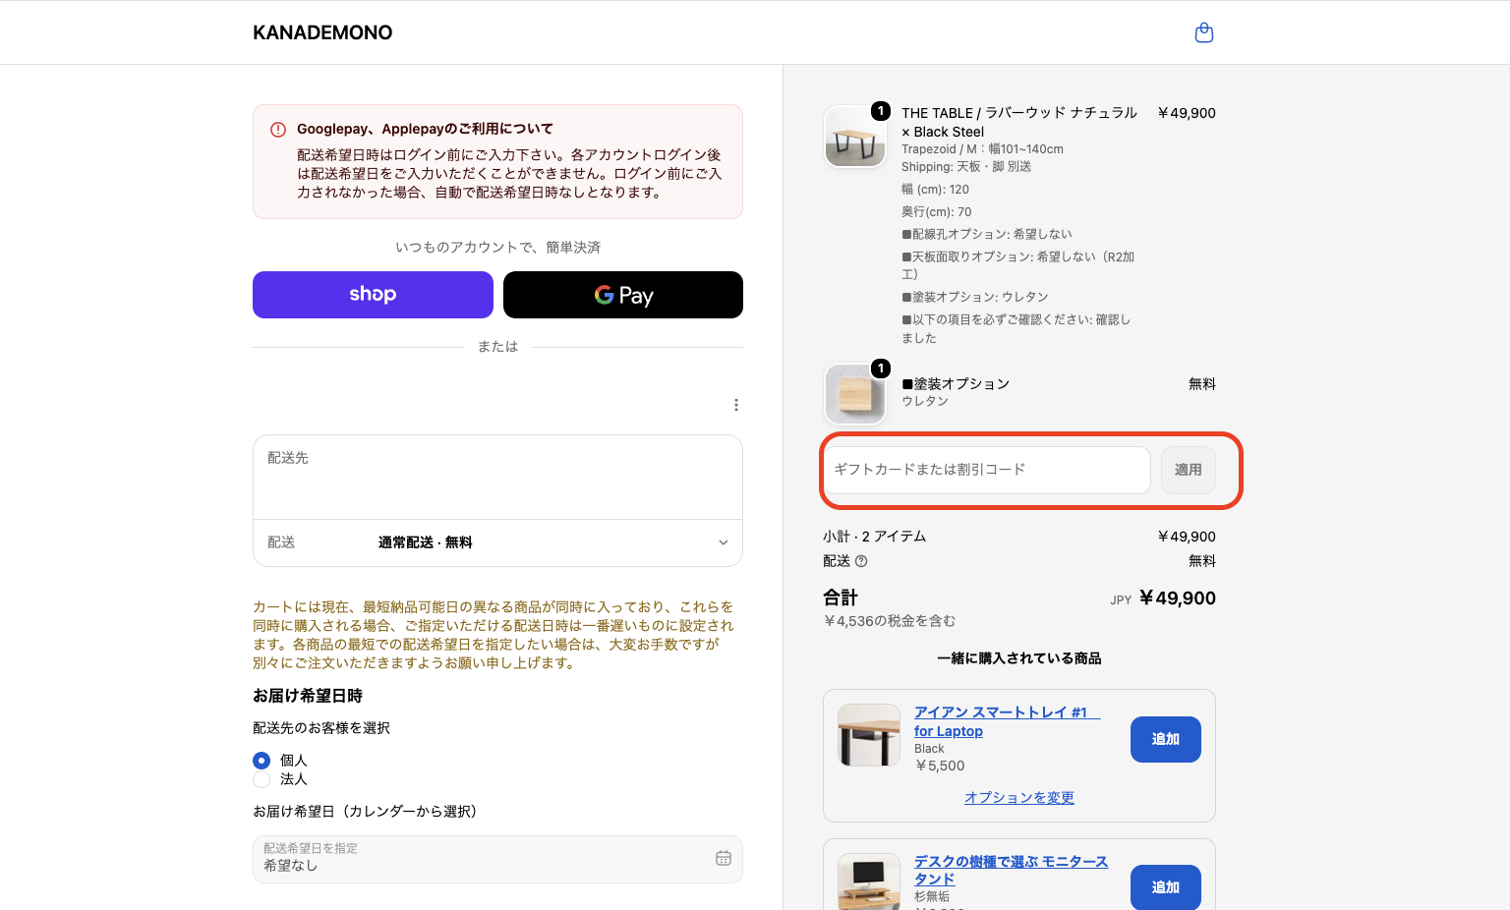
Task: Open the shopping bag cart icon
Action: [x=1204, y=33]
